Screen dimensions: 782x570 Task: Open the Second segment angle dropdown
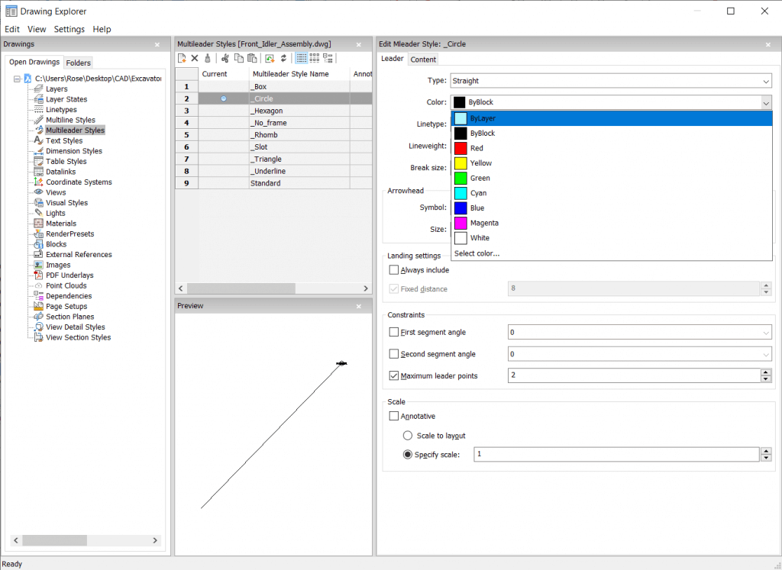[x=766, y=353]
